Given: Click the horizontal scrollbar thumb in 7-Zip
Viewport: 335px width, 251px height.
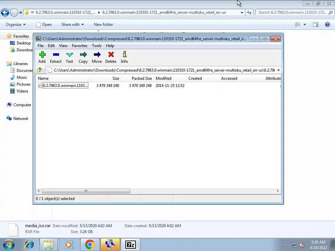Looking at the screenshot, I should pos(86,191).
